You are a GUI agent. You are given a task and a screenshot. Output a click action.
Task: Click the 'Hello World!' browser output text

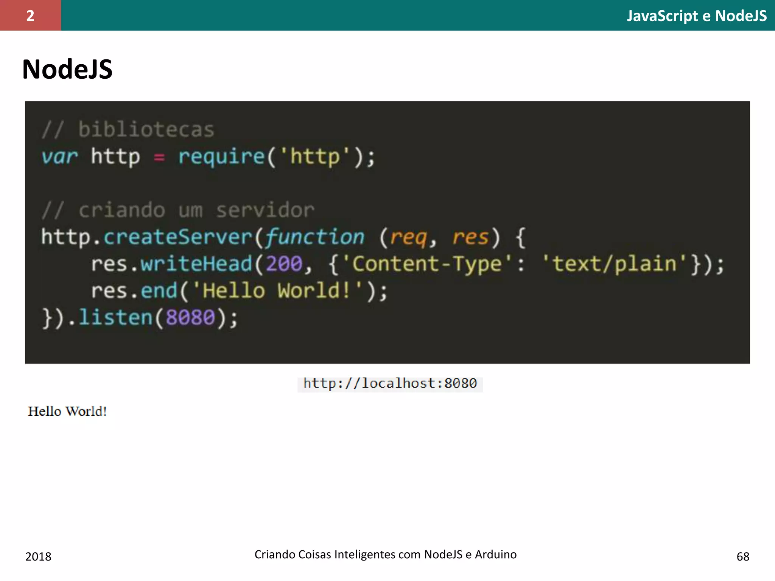[x=67, y=411]
